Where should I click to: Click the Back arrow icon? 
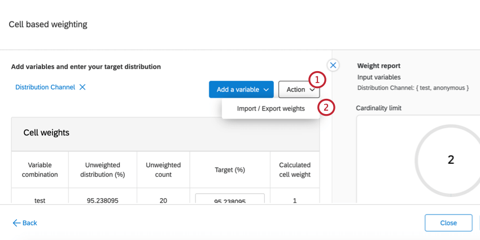point(16,223)
